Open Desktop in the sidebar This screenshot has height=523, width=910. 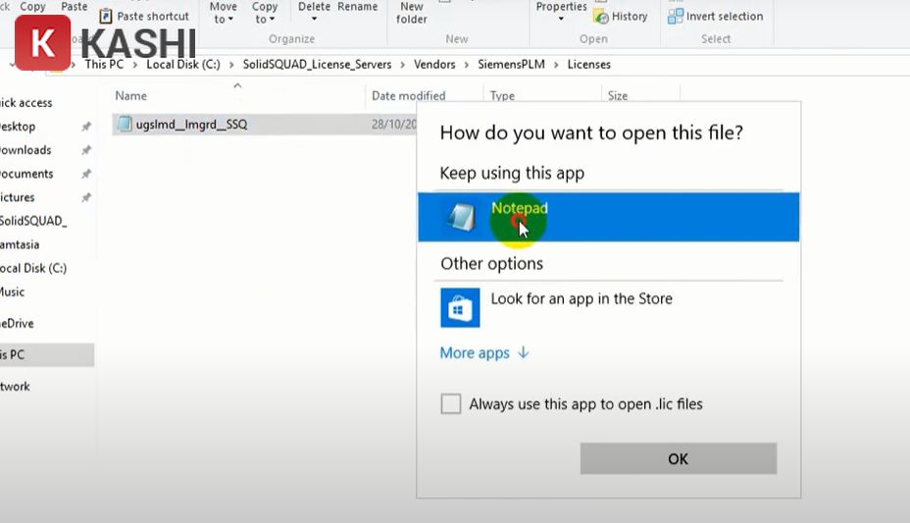coord(18,127)
